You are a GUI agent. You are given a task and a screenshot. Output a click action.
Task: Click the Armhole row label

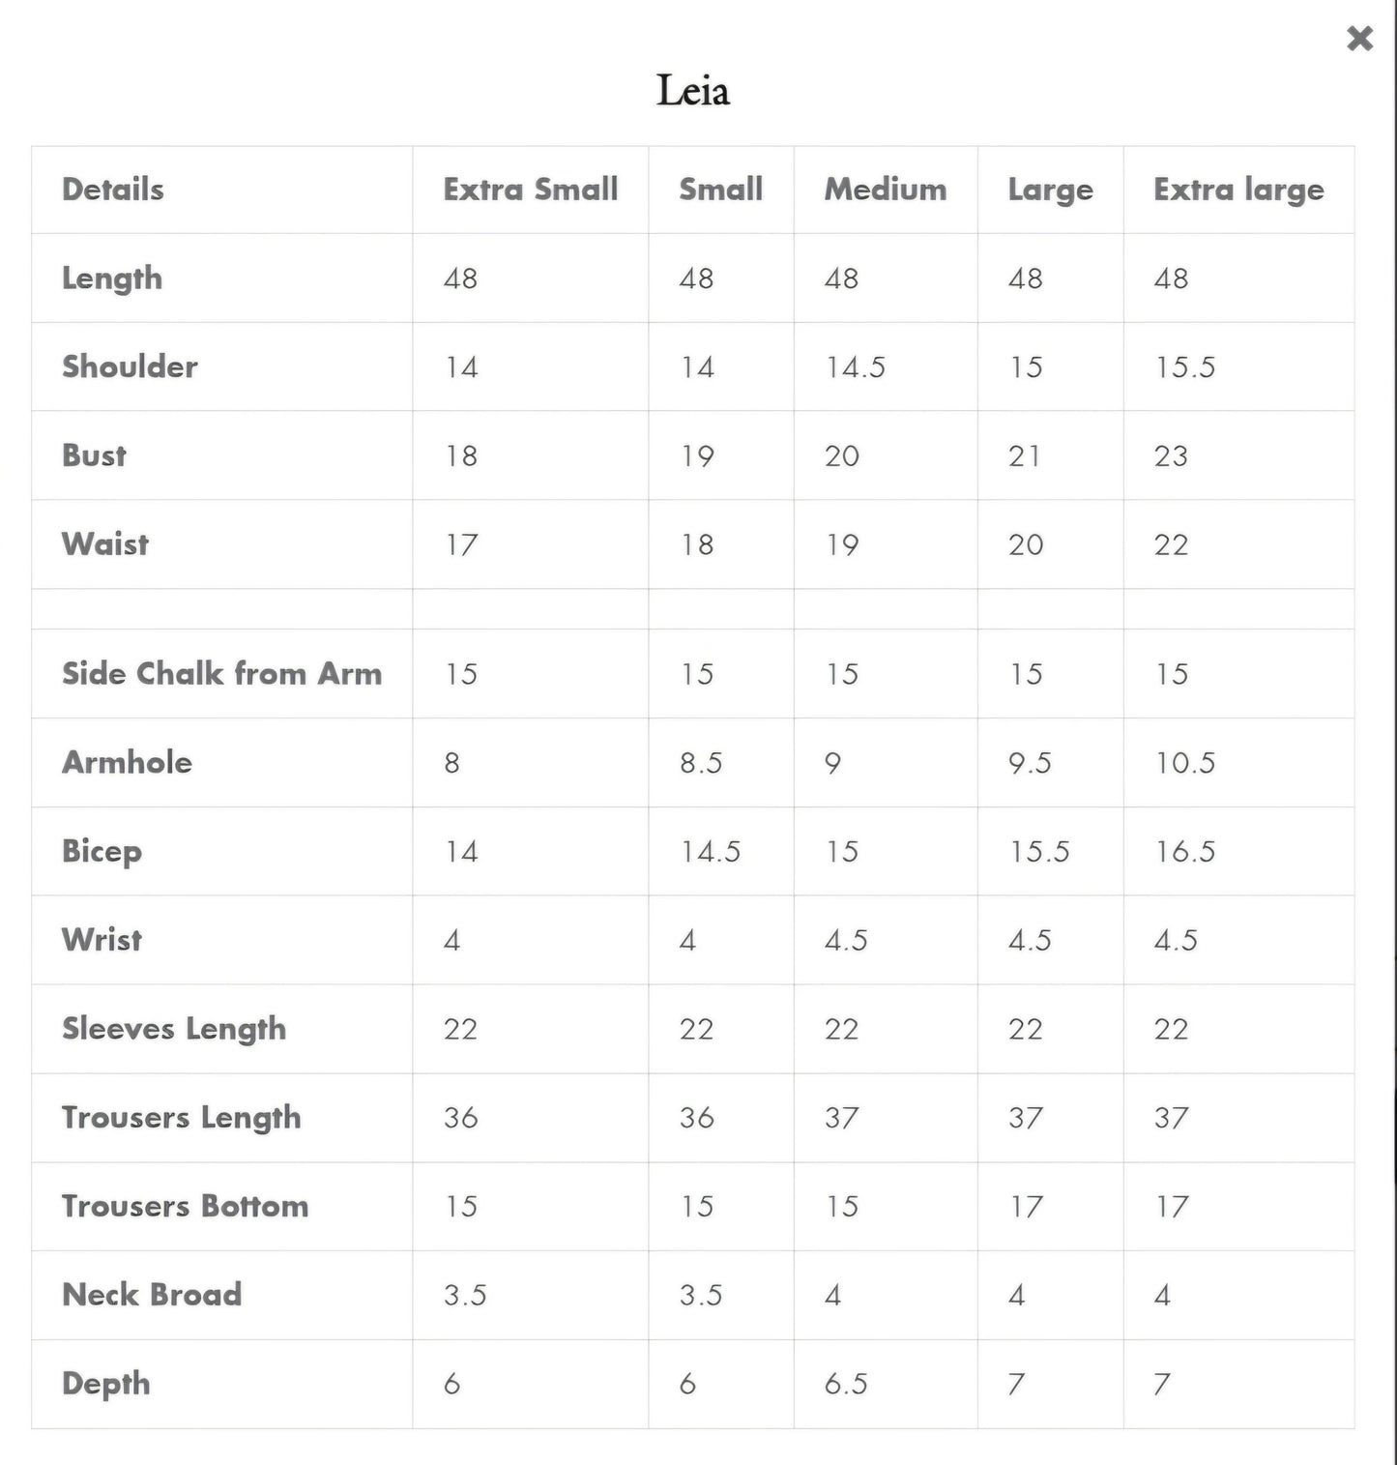127,762
